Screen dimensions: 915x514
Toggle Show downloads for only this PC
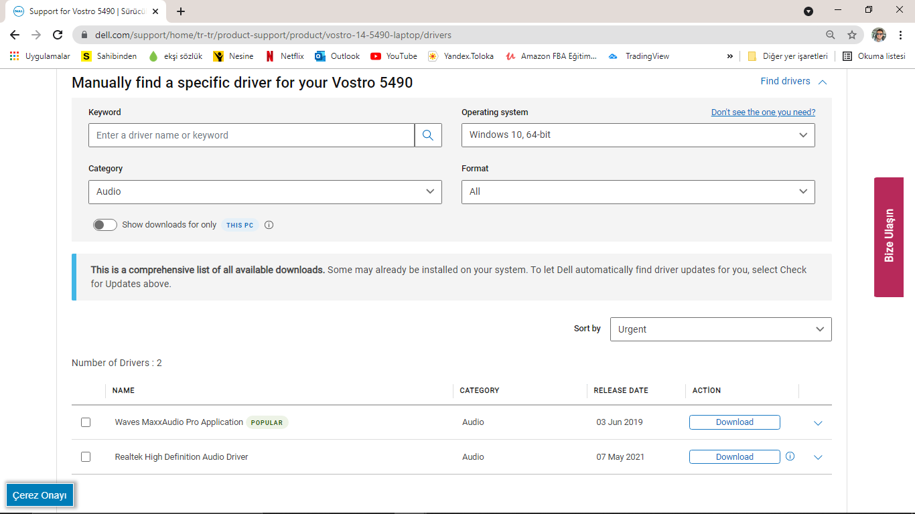coord(105,225)
